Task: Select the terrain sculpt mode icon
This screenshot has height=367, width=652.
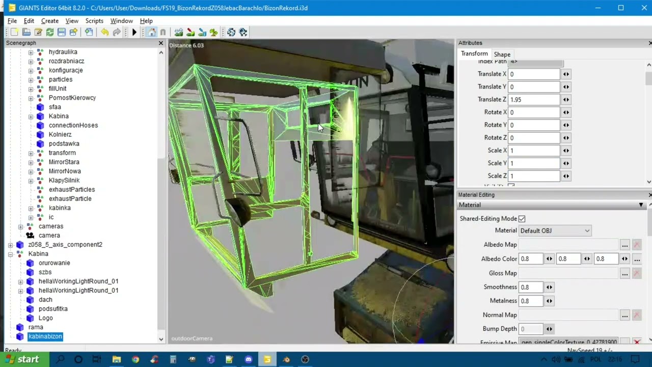Action: pyautogui.click(x=179, y=32)
